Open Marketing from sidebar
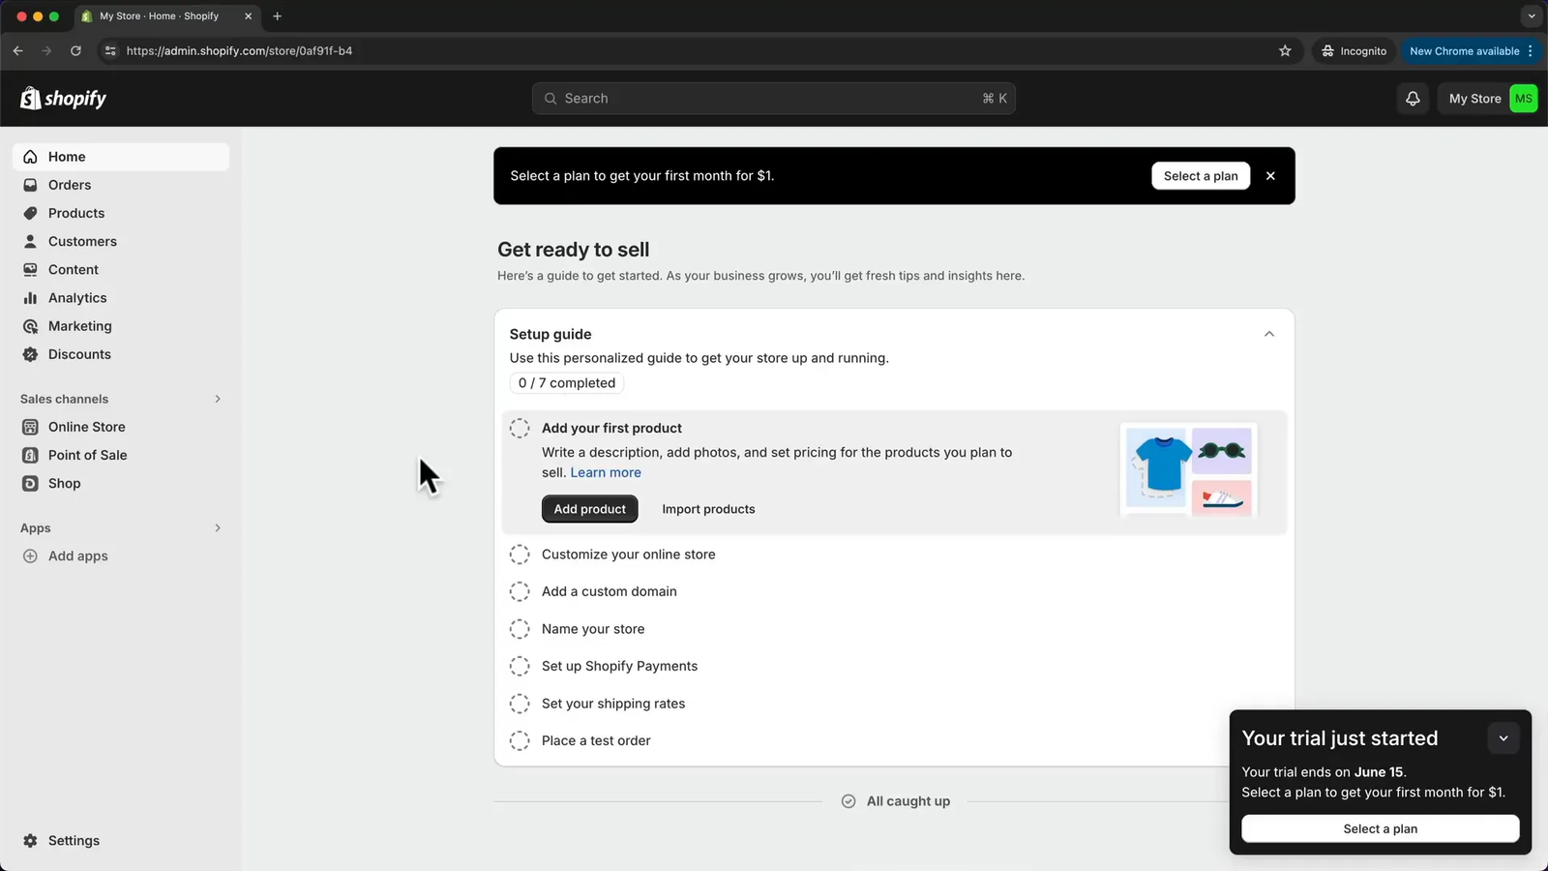The width and height of the screenshot is (1548, 871). click(121, 326)
